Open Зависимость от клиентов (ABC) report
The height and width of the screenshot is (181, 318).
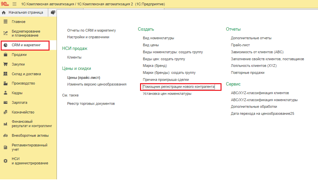point(257,52)
